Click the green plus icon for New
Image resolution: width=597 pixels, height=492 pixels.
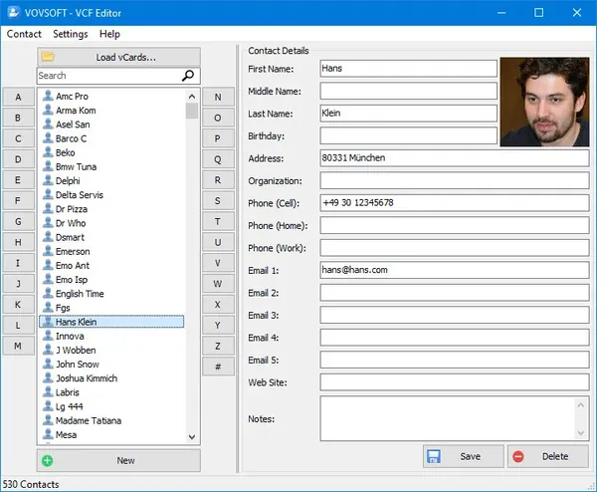[47, 461]
